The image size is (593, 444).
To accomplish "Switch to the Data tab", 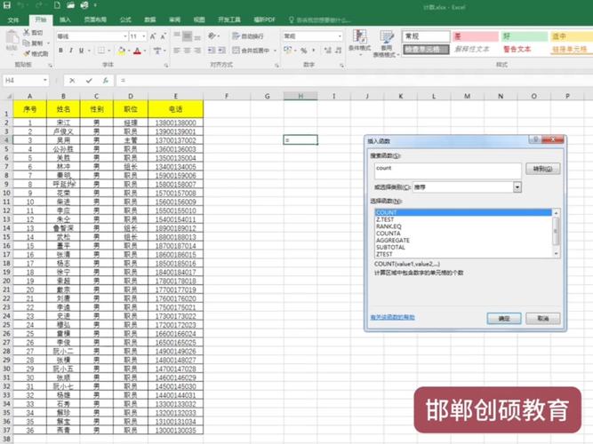I will click(x=150, y=20).
